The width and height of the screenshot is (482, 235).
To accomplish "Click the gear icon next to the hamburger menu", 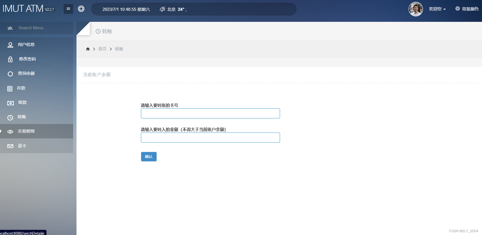I will [81, 8].
